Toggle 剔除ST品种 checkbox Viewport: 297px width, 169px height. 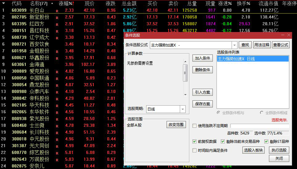[x=266, y=141]
